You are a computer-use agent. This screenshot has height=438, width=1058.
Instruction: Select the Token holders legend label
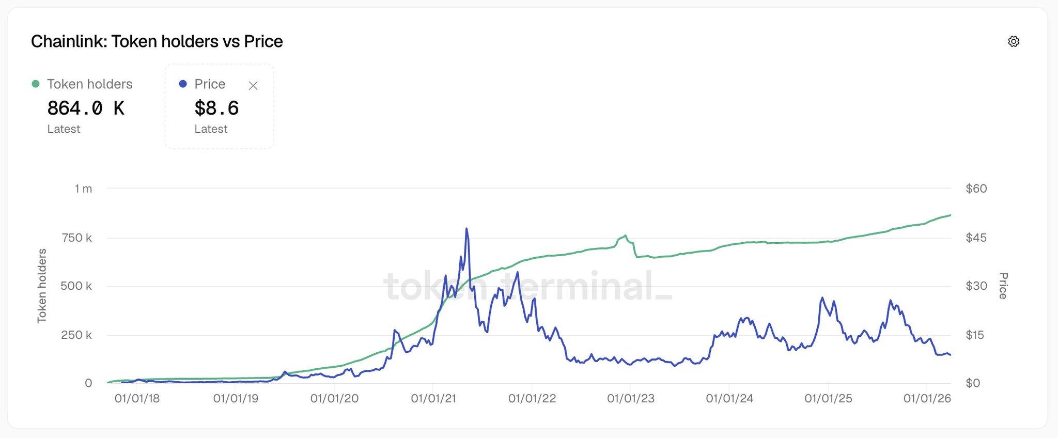point(89,84)
